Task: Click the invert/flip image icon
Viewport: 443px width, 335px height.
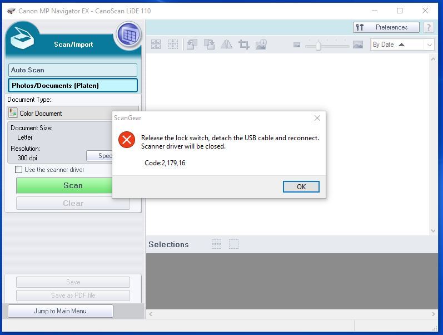Action: point(227,45)
